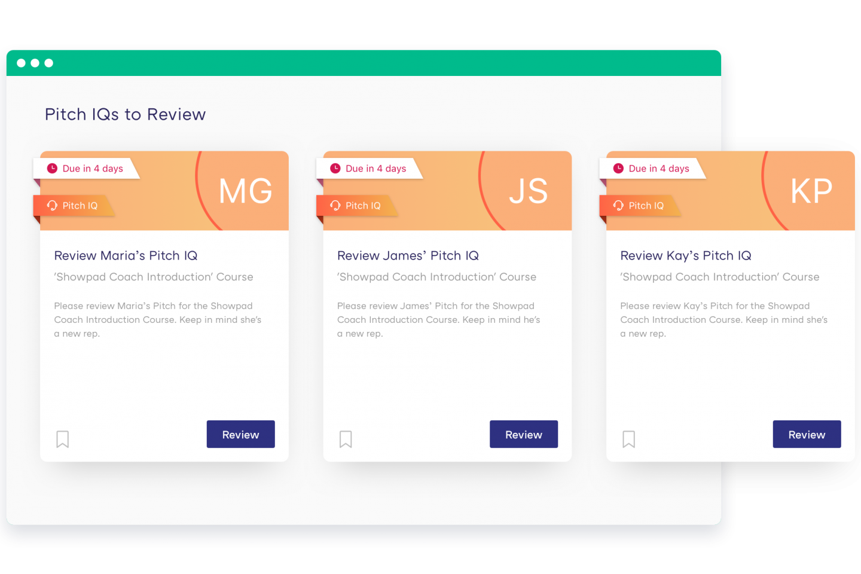Click course subtitle under Kay's review title
Screen dimensions: 861x574
point(720,277)
